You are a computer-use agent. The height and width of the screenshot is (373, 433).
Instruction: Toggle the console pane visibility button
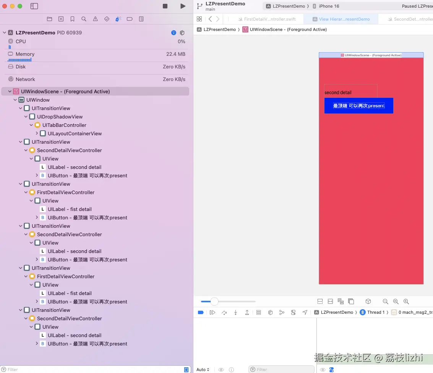click(332, 370)
